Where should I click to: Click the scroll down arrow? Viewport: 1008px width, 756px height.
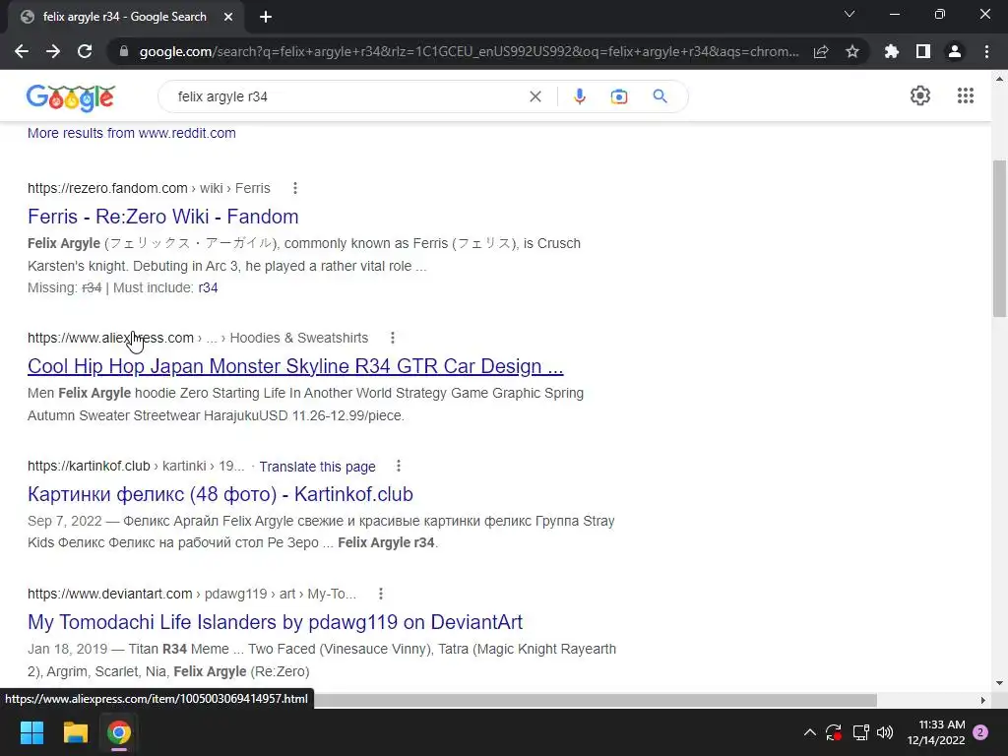999,683
